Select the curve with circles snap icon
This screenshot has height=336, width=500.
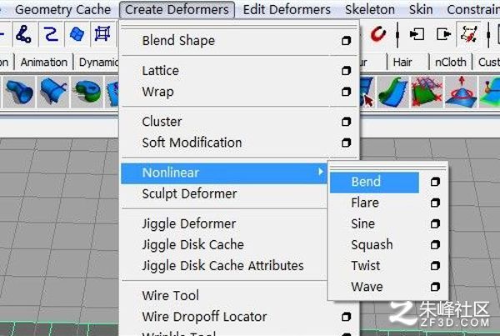click(x=22, y=34)
